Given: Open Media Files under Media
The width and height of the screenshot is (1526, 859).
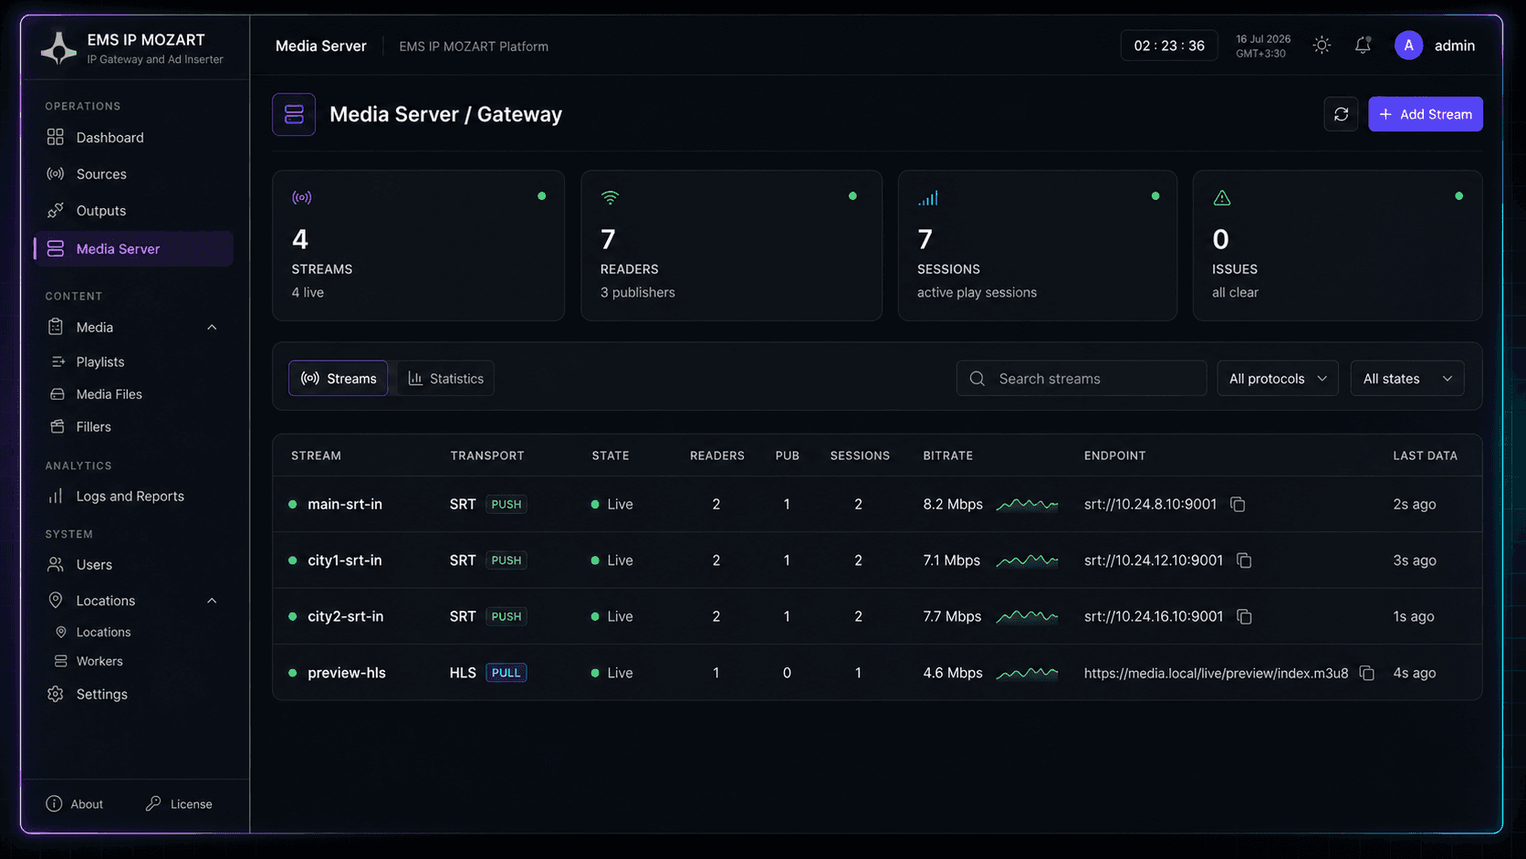Looking at the screenshot, I should pyautogui.click(x=109, y=393).
